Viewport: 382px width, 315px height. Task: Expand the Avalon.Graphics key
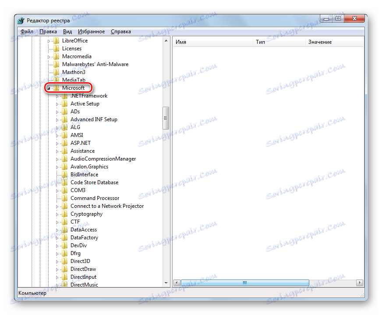[x=57, y=167]
